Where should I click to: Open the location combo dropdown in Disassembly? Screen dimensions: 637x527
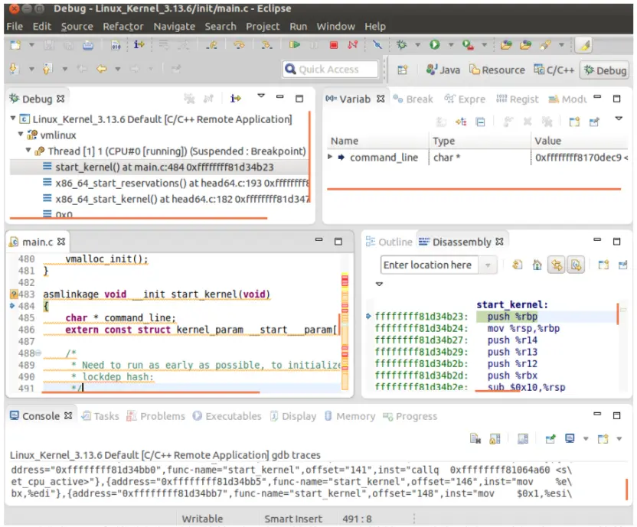tap(488, 265)
